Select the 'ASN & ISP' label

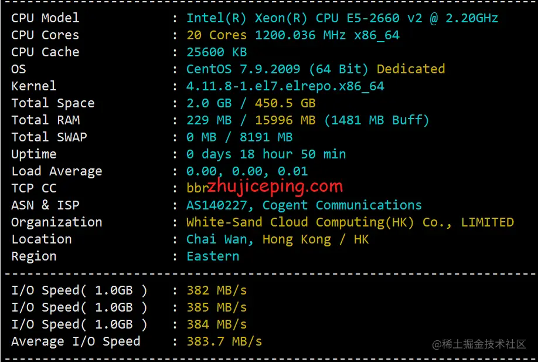click(x=45, y=205)
